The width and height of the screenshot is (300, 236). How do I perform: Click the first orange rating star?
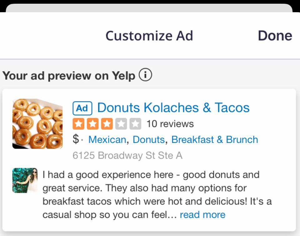[78, 124]
